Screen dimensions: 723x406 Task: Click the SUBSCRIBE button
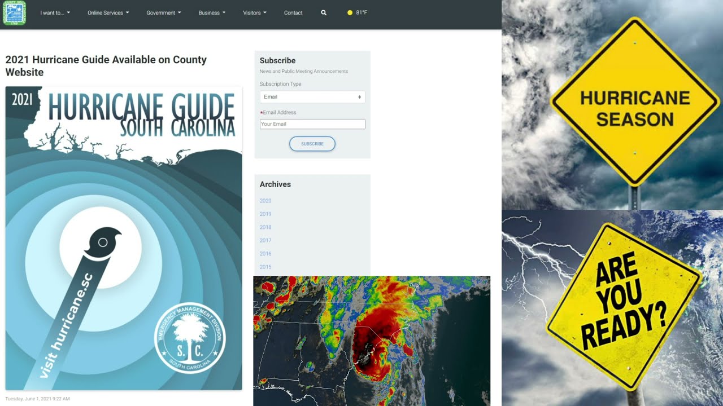312,144
